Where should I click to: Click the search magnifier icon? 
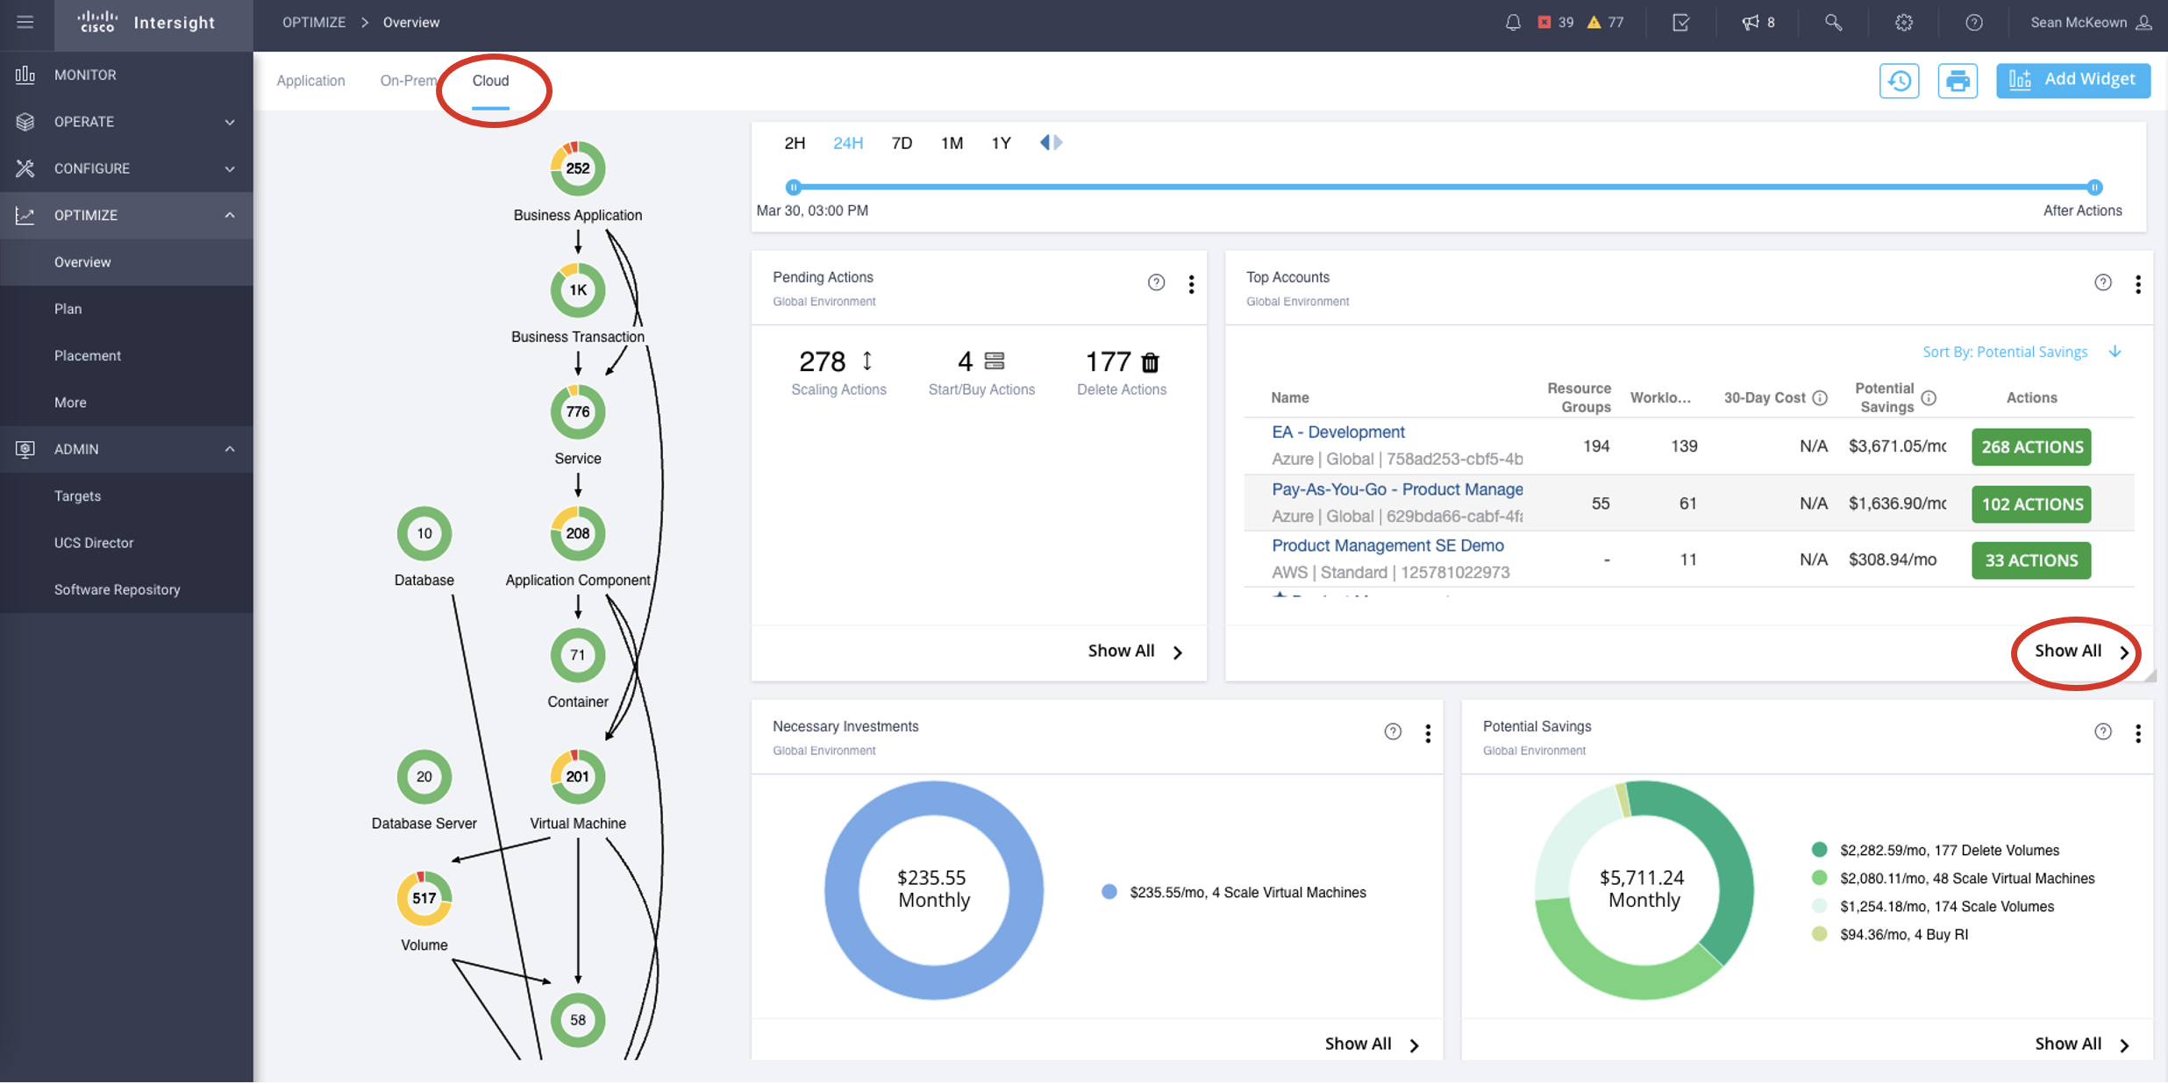pyautogui.click(x=1833, y=23)
